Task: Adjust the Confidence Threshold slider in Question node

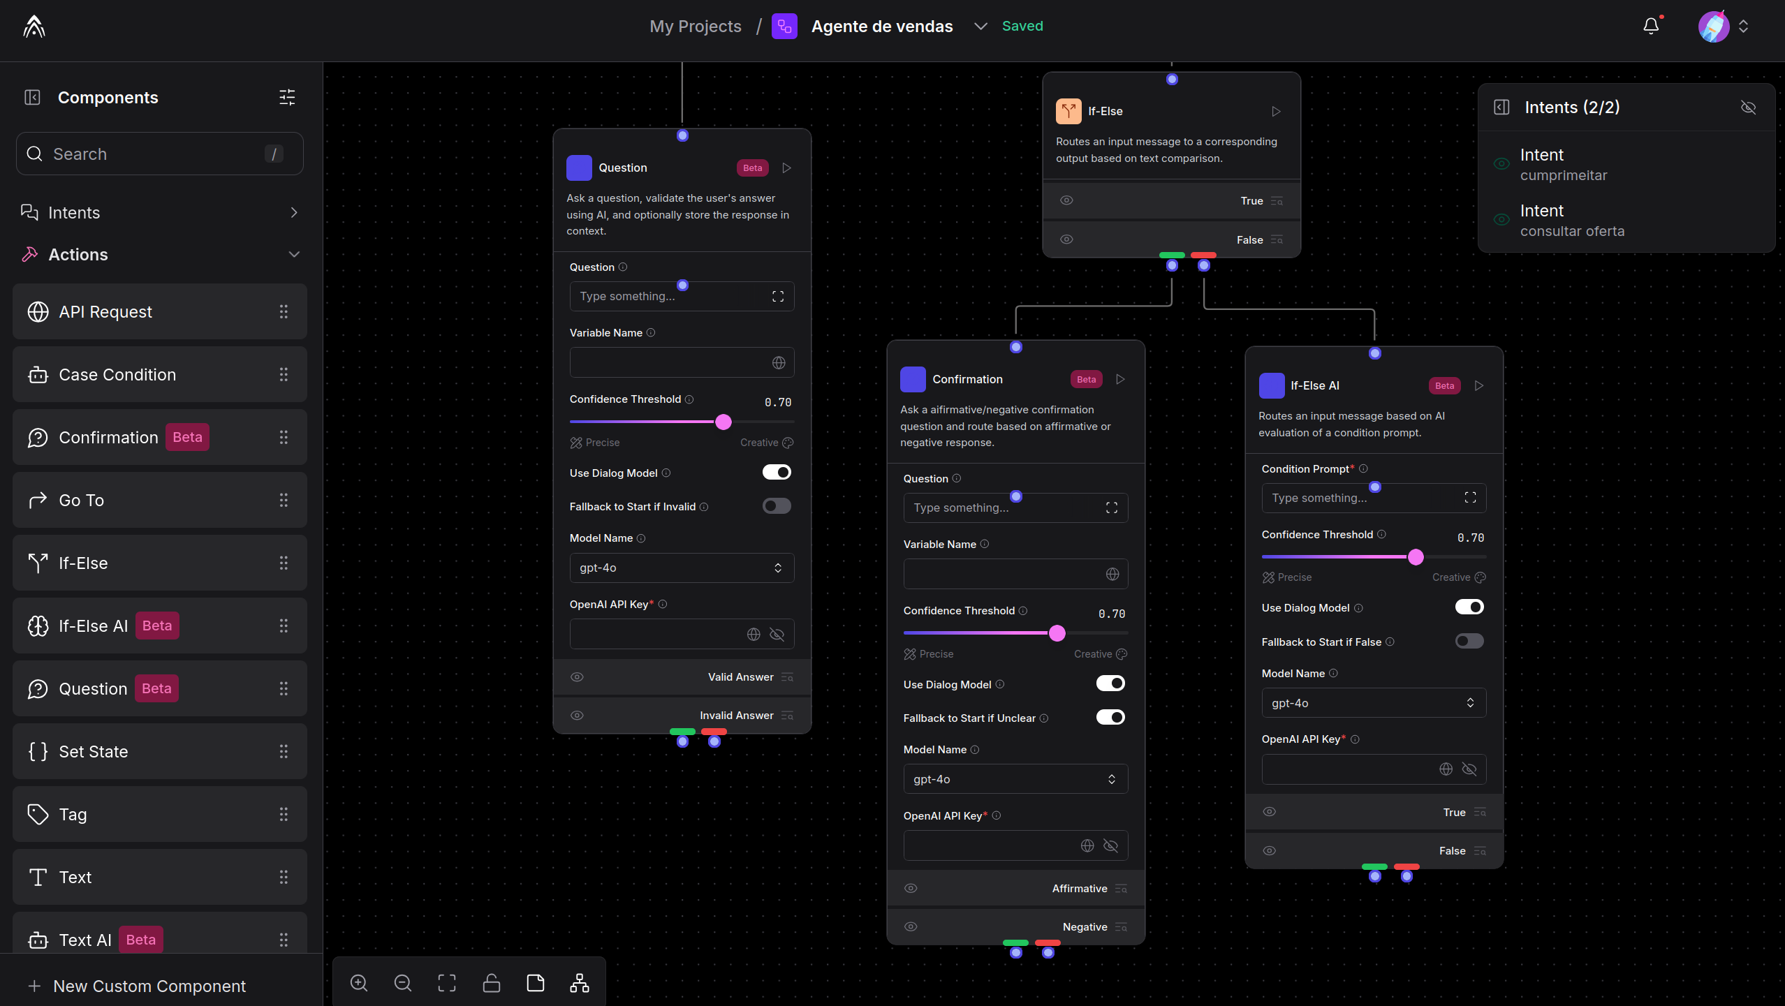Action: coord(723,422)
